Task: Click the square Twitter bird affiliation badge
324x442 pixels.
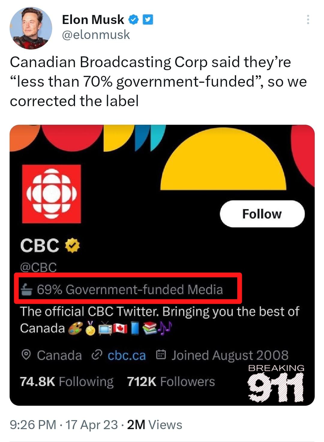Action: coord(148,20)
